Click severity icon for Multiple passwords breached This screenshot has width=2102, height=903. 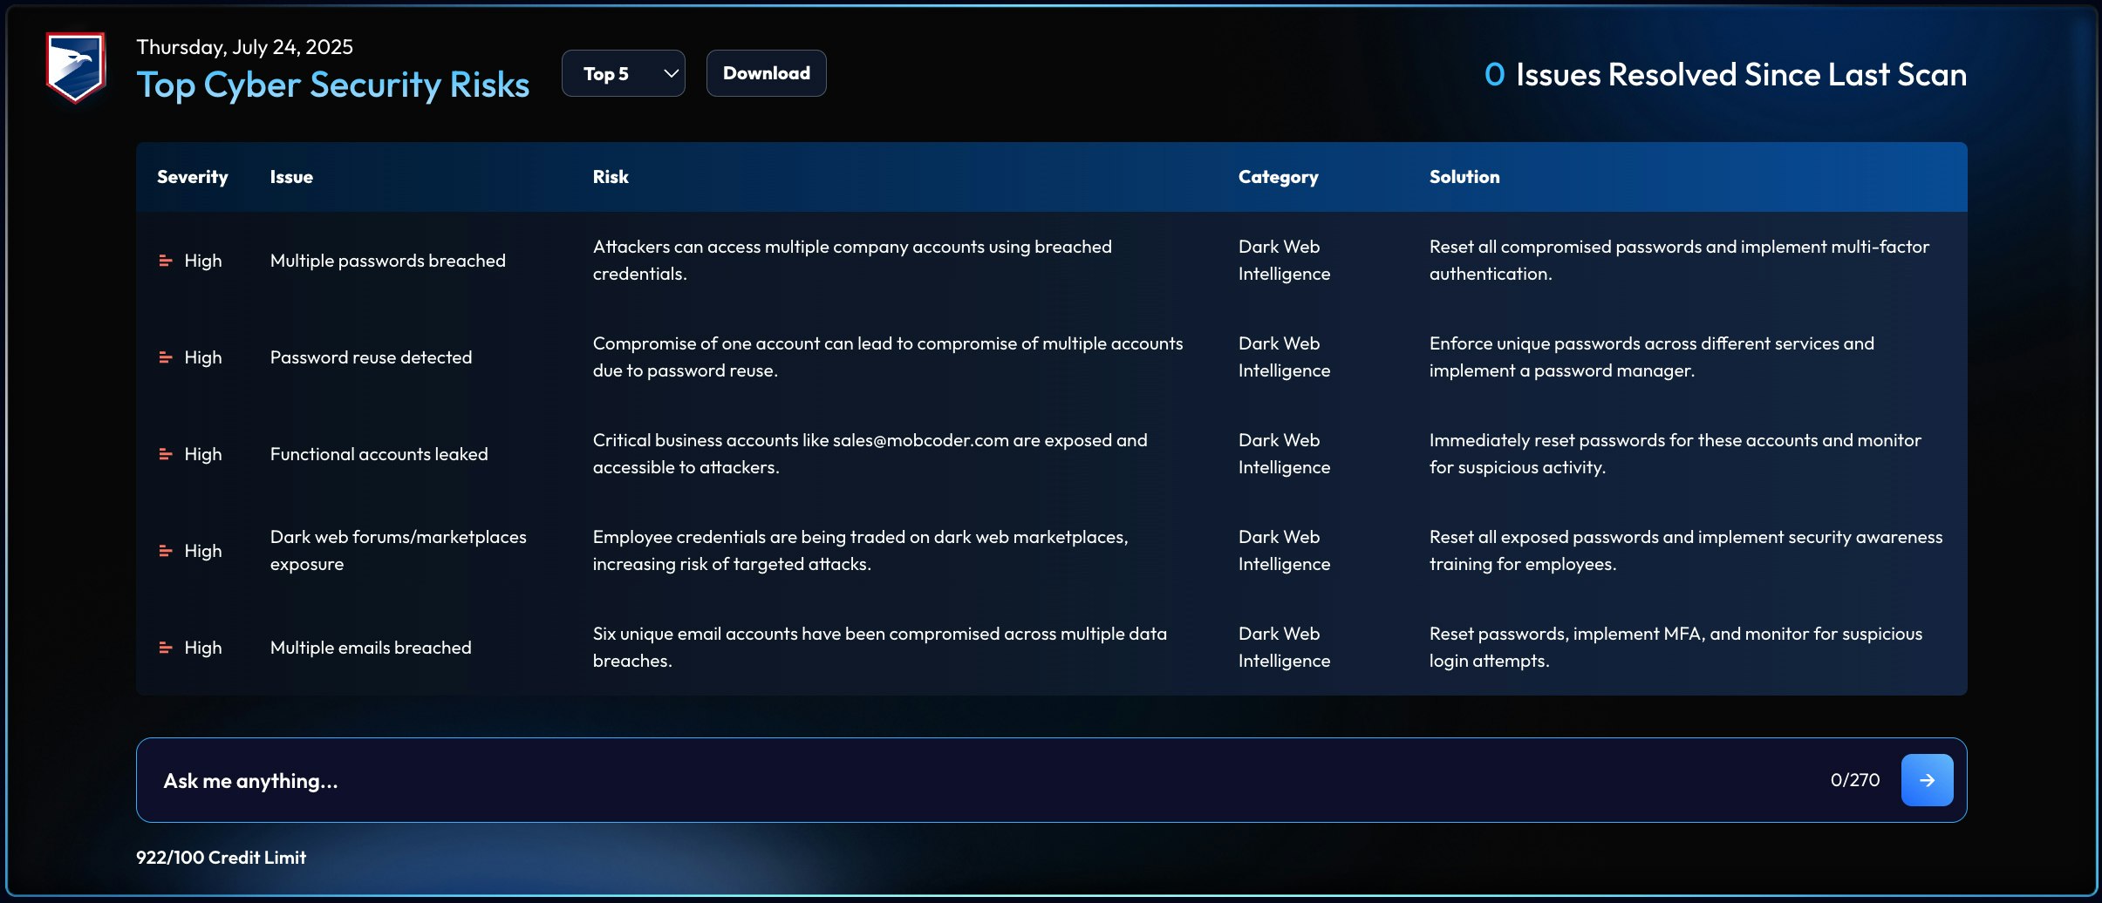[x=166, y=261]
